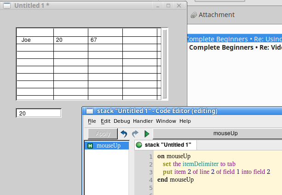This screenshot has width=282, height=195.
Task: Click the table field's vertical scrollbar
Action: (165, 63)
